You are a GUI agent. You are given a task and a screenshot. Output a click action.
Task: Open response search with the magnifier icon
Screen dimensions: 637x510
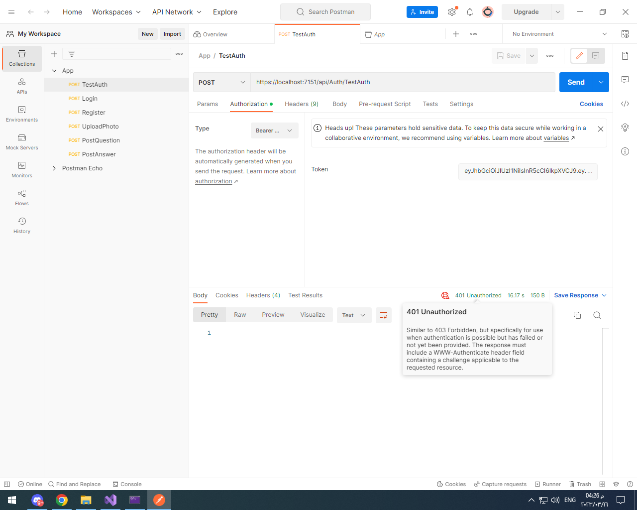click(x=597, y=315)
